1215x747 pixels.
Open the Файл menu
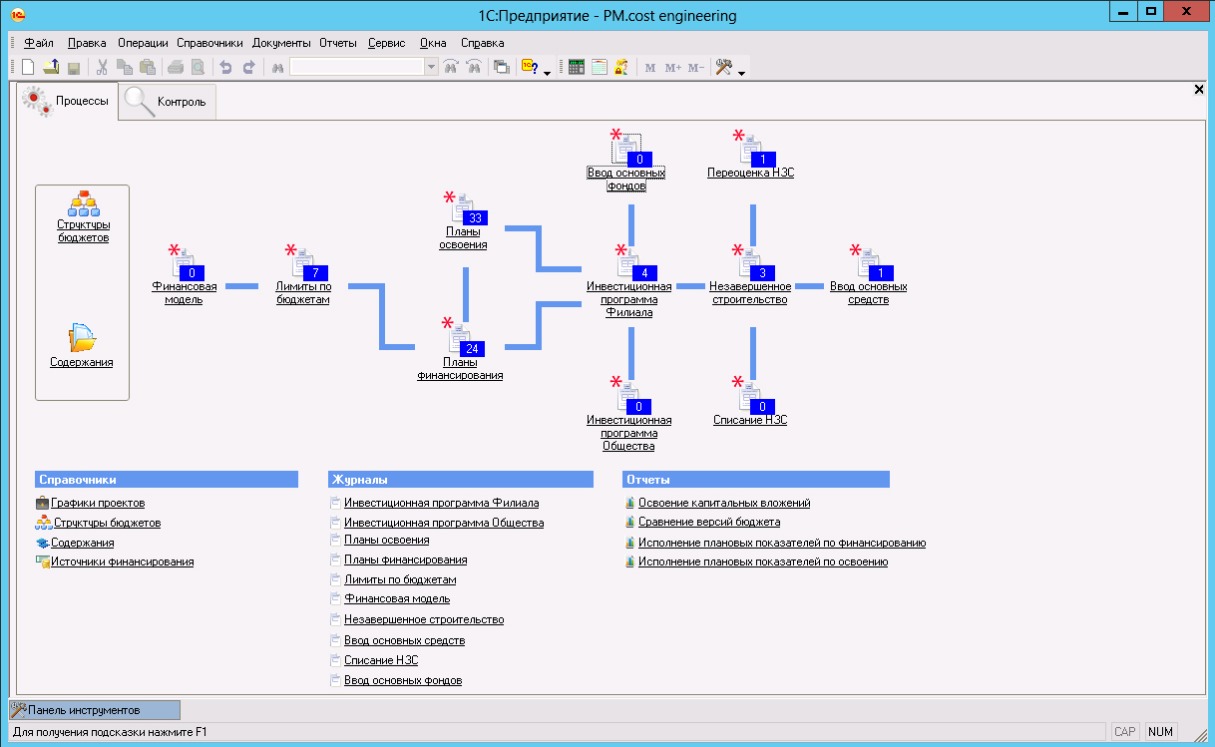point(39,43)
